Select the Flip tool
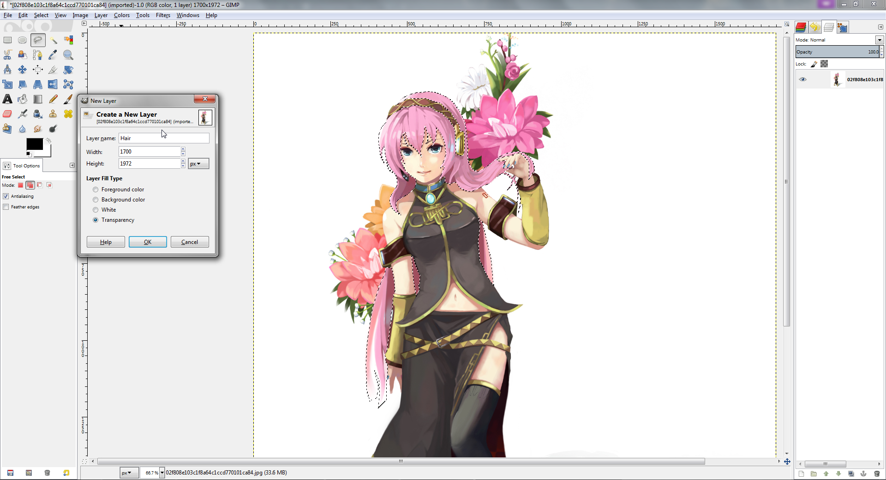886x480 pixels. pyautogui.click(x=53, y=84)
